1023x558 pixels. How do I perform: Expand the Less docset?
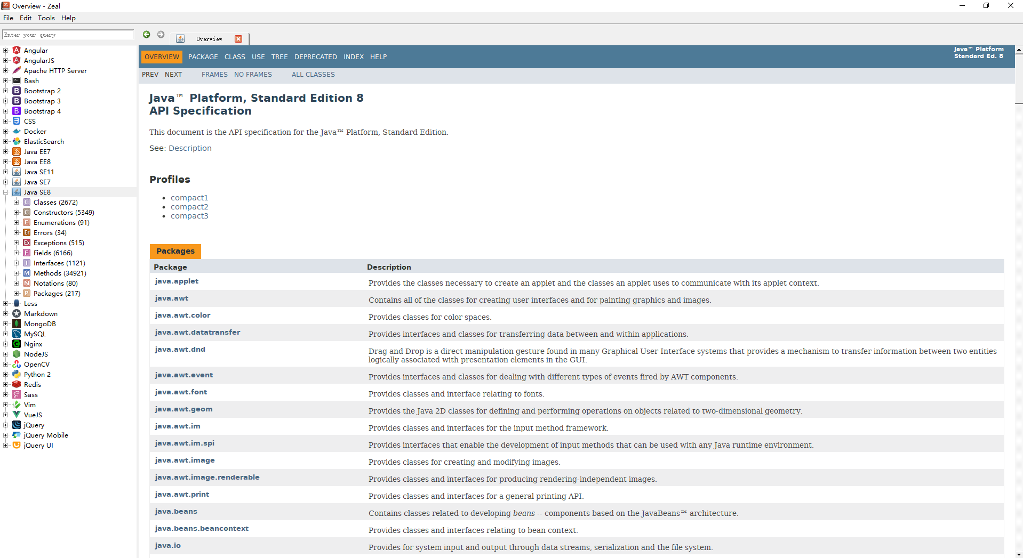click(x=6, y=304)
